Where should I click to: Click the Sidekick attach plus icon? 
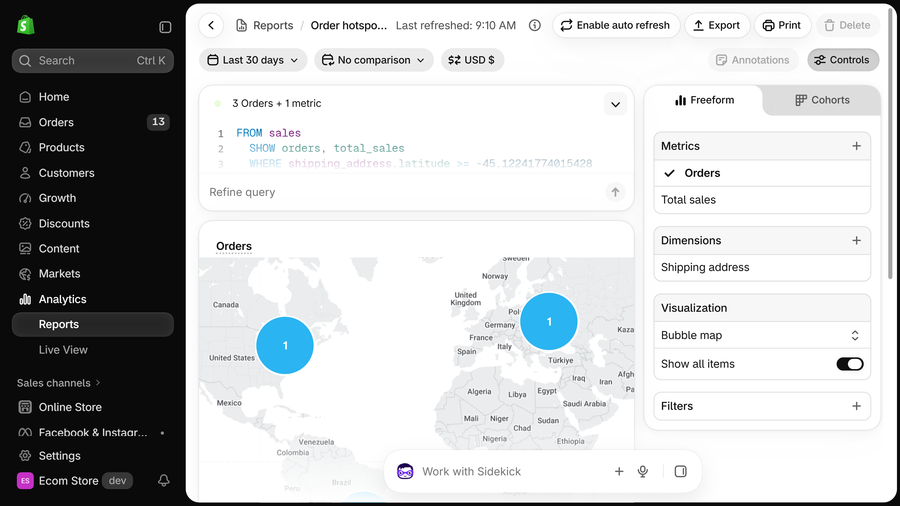[x=619, y=471]
